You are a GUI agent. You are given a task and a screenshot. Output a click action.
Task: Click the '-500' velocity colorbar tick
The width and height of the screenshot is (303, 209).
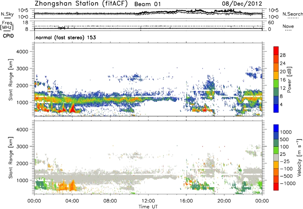[x=286, y=176]
